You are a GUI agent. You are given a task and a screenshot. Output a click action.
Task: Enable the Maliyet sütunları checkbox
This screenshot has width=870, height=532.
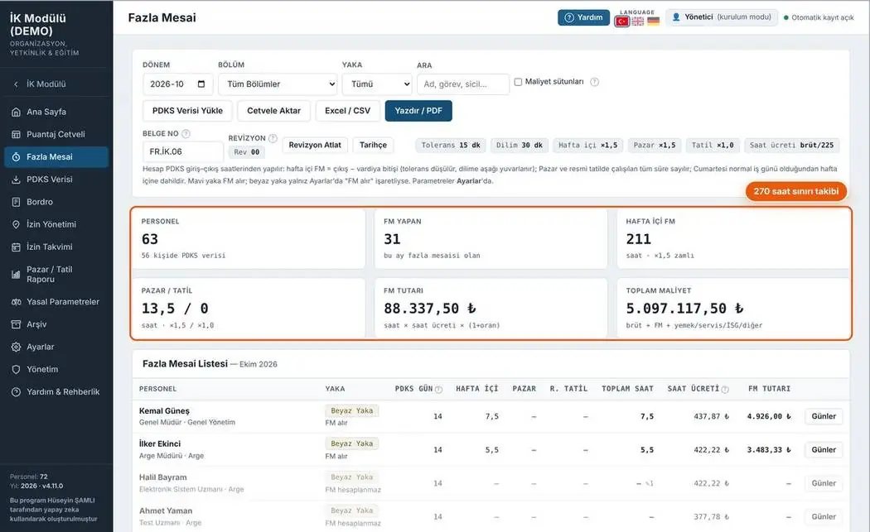(x=518, y=82)
